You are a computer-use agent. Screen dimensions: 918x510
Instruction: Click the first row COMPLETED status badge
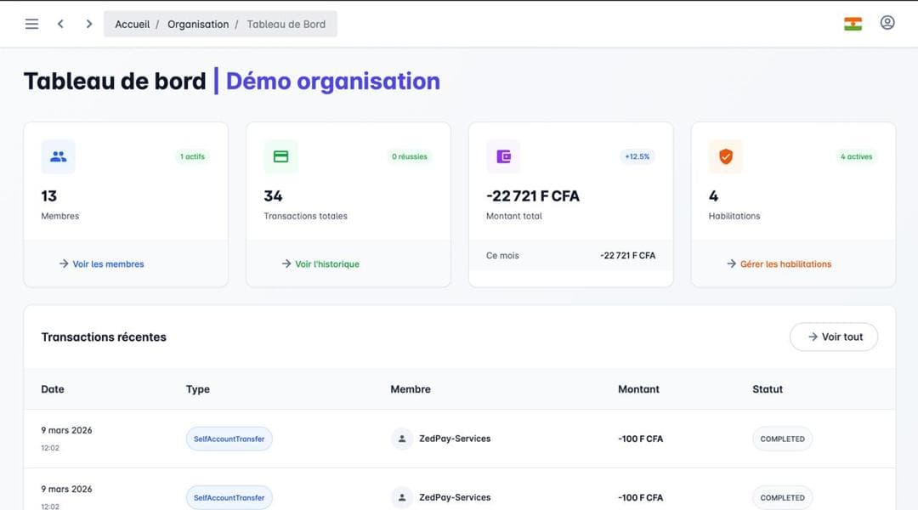point(782,439)
